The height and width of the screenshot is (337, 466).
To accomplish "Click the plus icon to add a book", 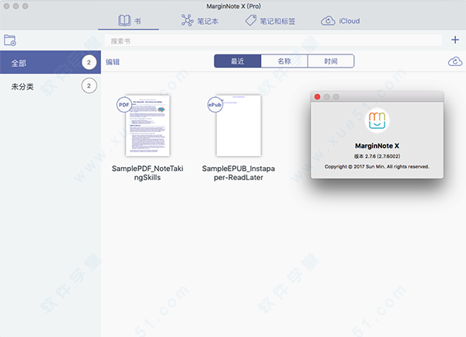I will coord(455,40).
